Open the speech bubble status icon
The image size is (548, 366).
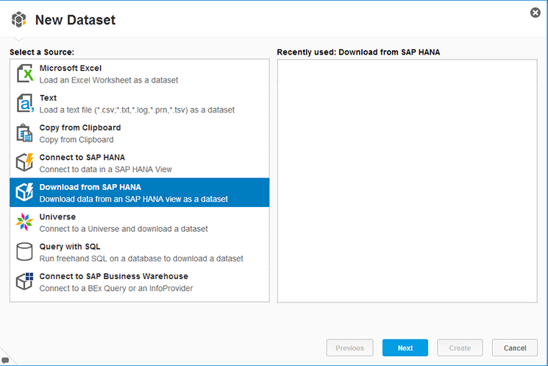(4, 360)
